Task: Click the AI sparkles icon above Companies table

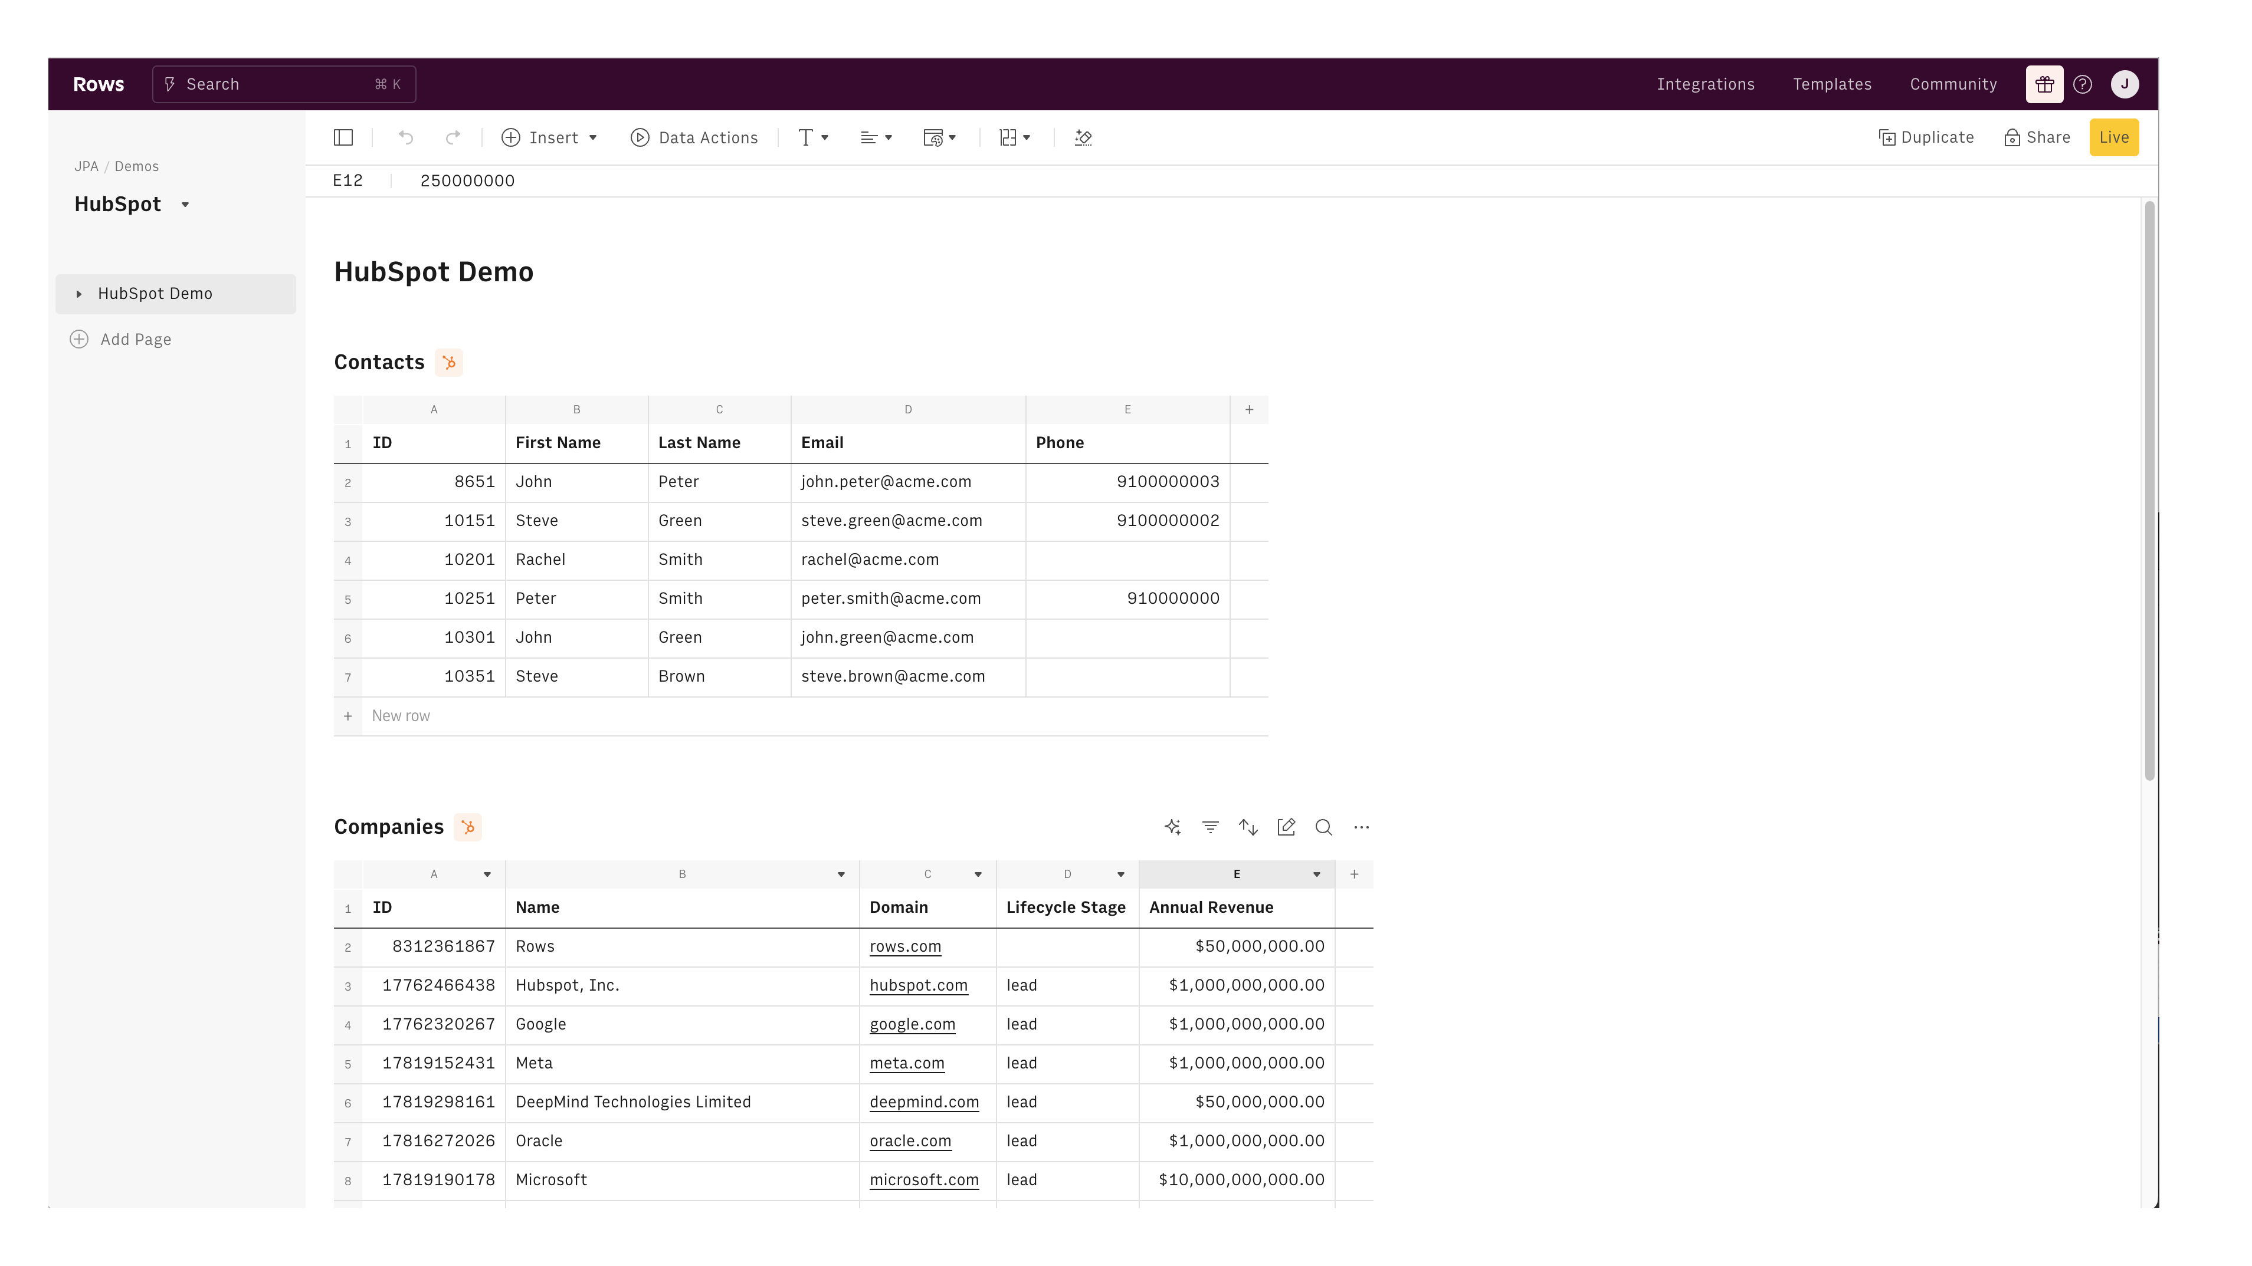Action: pos(1172,827)
